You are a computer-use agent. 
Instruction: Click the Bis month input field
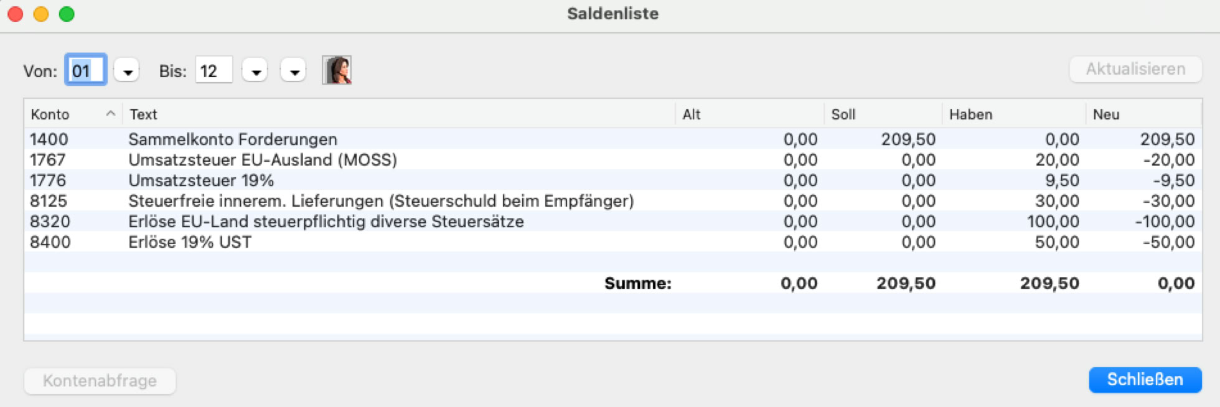click(x=213, y=70)
